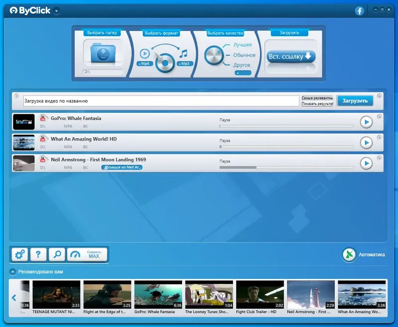Click GoPro download row thumbnail
The image size is (398, 327).
click(24, 122)
